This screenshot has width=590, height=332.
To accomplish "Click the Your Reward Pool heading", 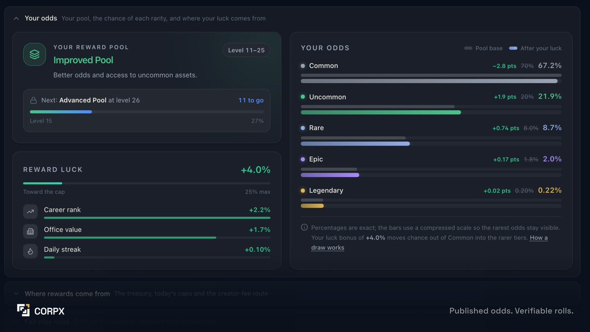I will pyautogui.click(x=91, y=47).
